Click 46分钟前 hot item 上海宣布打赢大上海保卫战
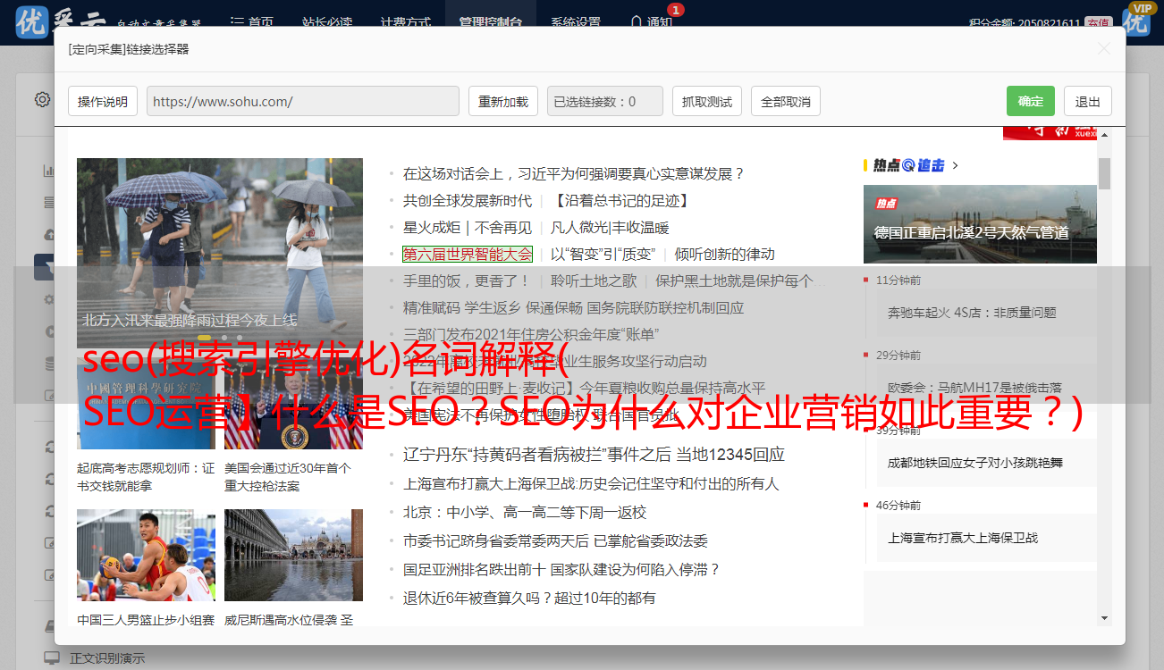This screenshot has width=1164, height=670. pos(963,538)
